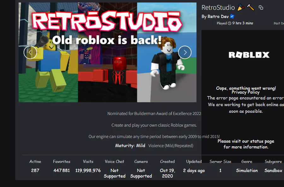Click the 'Maturity: Mild' label

click(x=130, y=146)
